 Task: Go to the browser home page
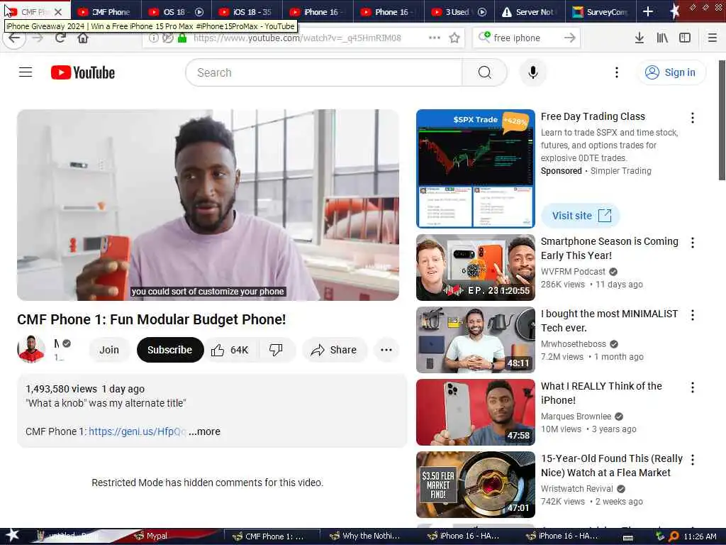(x=83, y=38)
